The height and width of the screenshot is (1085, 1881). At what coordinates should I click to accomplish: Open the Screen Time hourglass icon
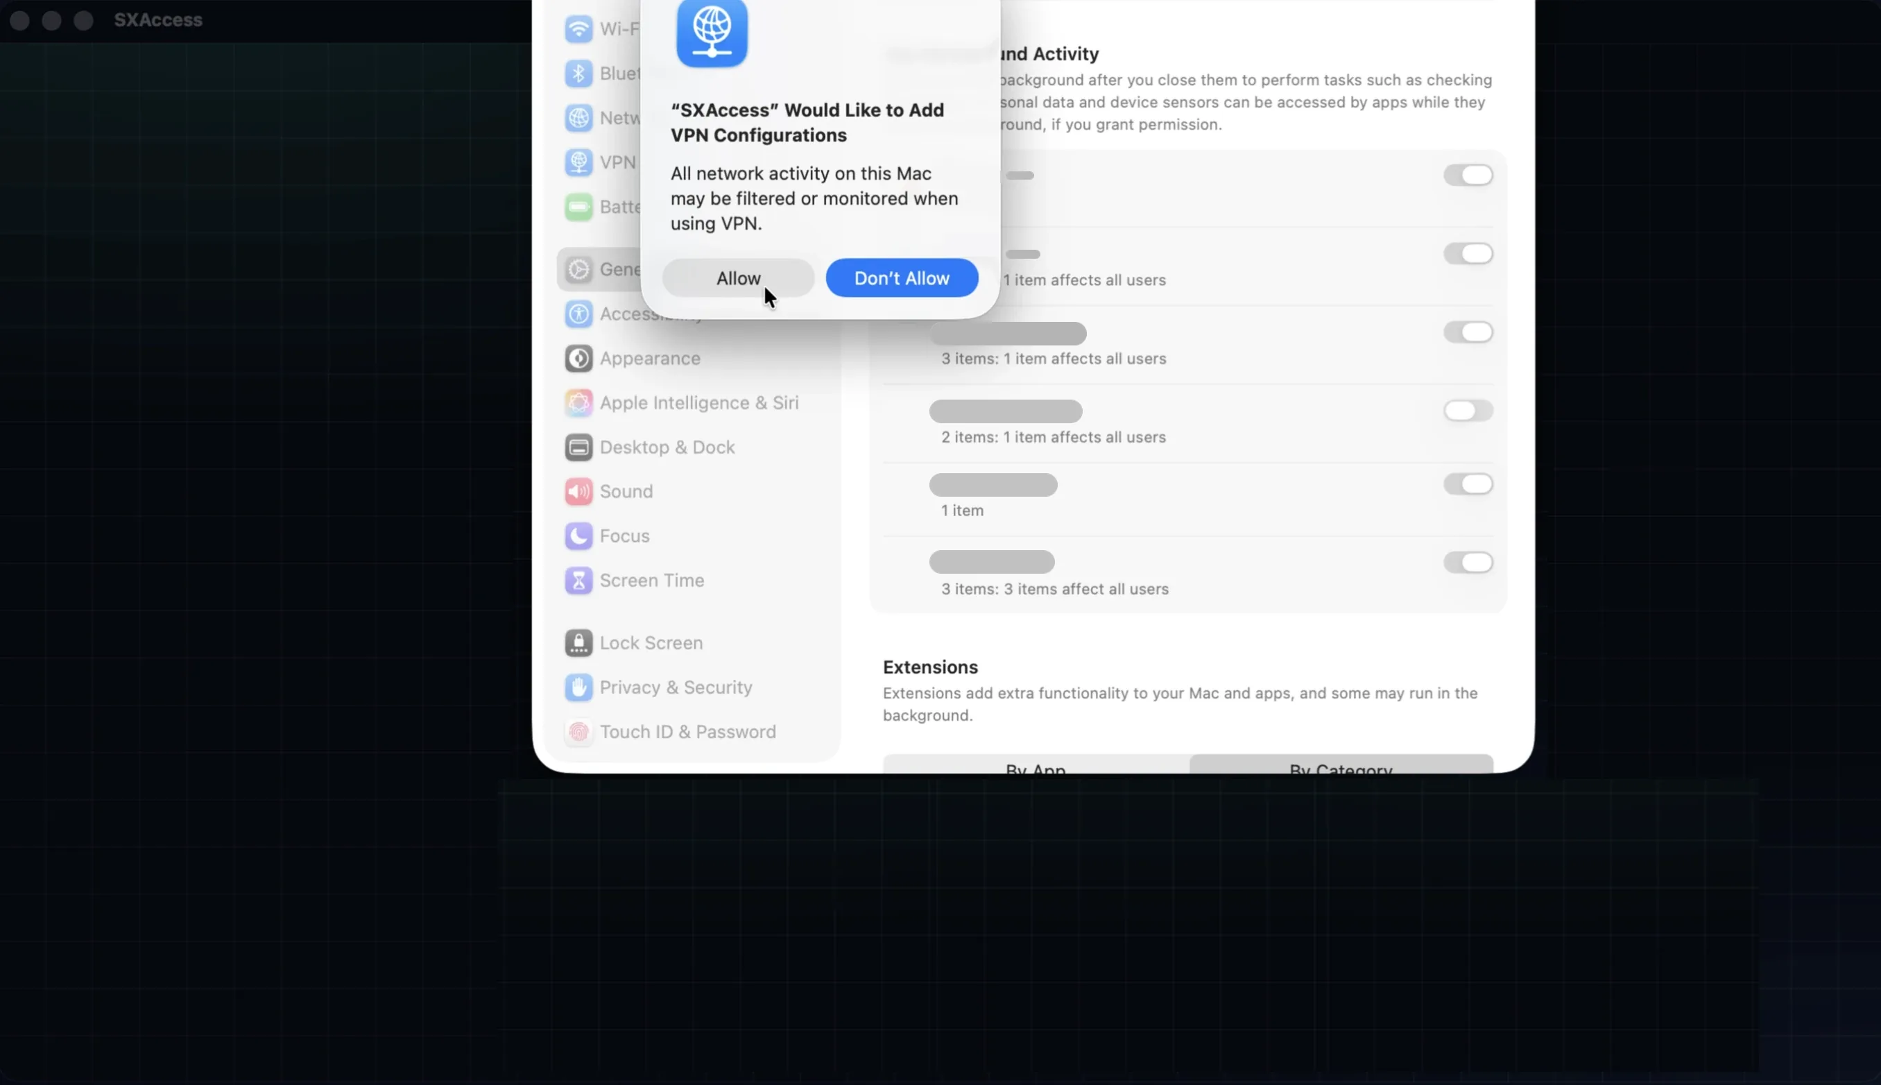click(x=579, y=581)
